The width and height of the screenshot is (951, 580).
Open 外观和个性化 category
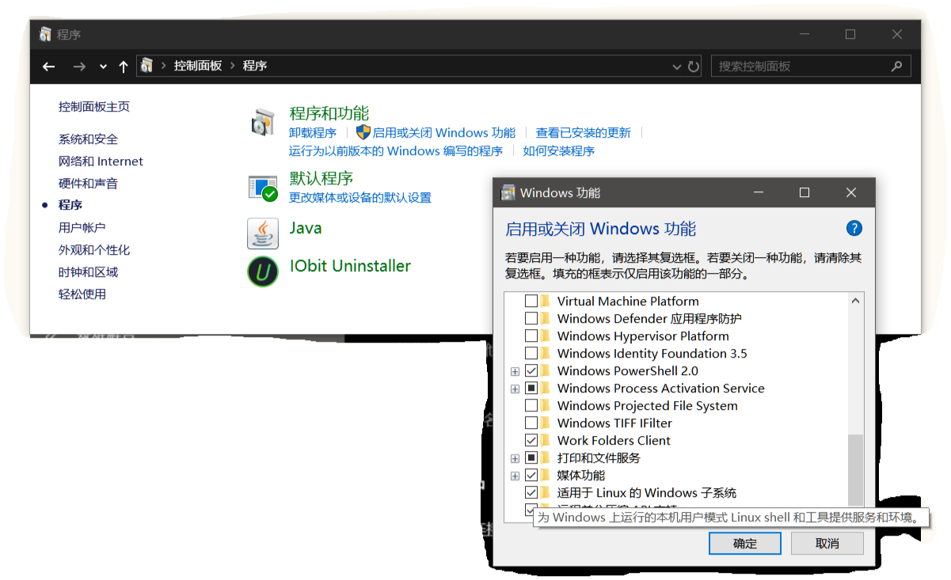(94, 250)
